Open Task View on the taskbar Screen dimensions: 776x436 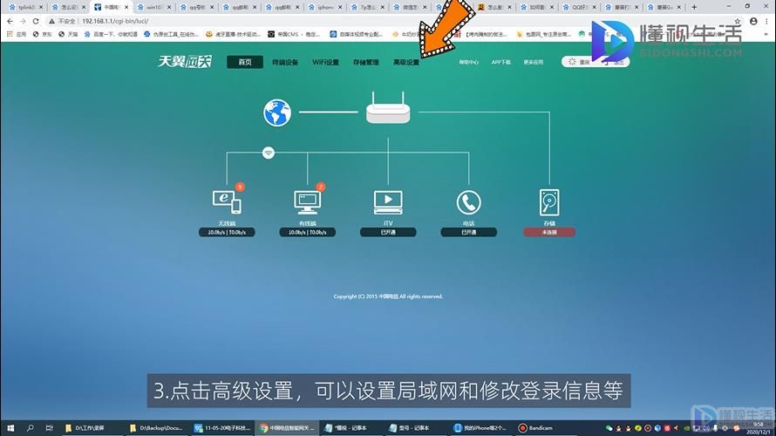point(49,428)
